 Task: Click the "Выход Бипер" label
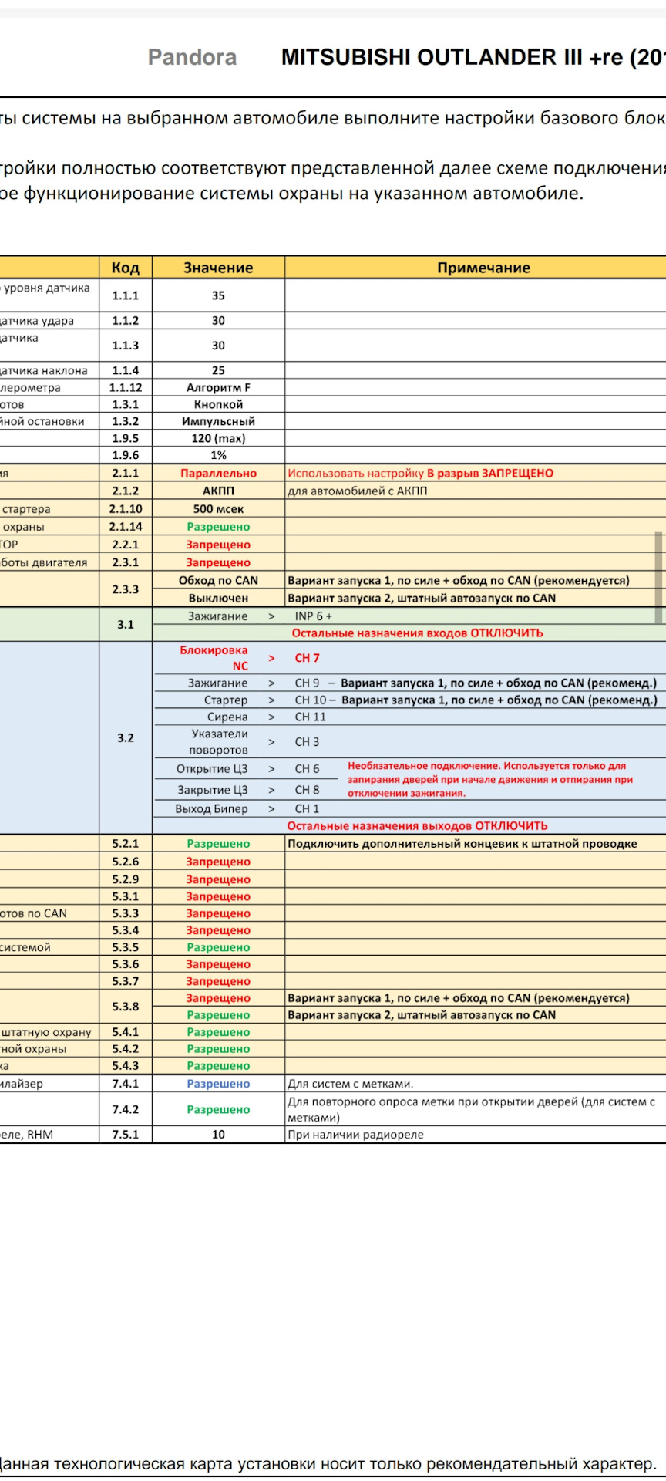211,809
